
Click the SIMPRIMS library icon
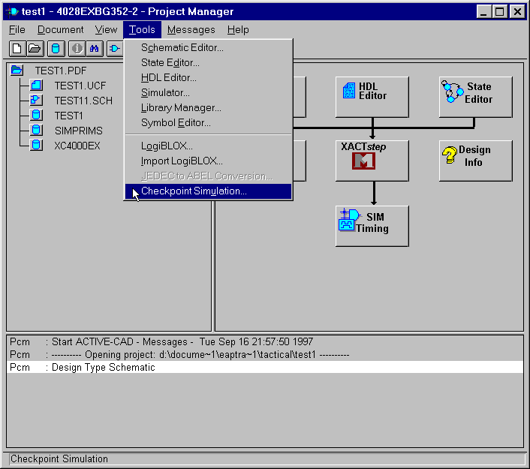37,130
